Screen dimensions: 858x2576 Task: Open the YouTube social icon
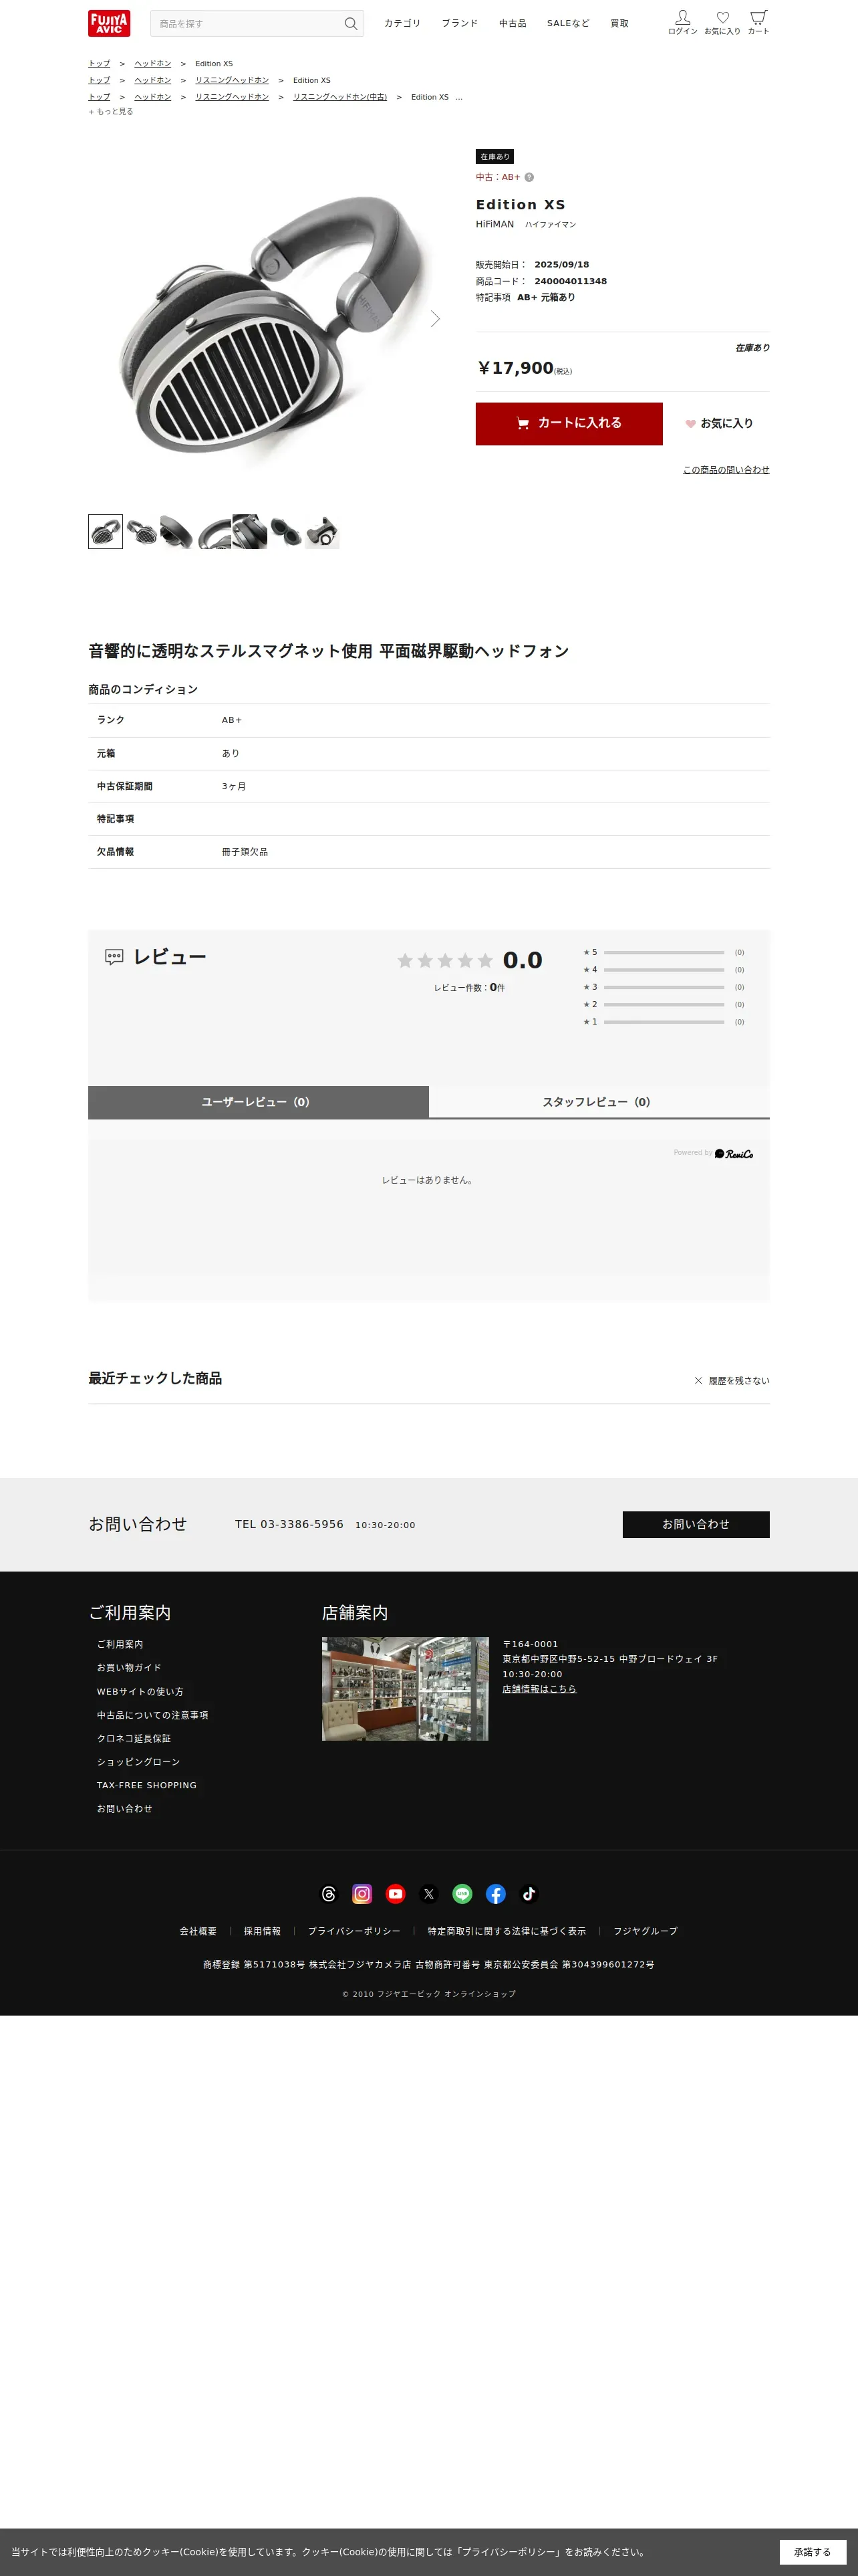coord(396,1894)
